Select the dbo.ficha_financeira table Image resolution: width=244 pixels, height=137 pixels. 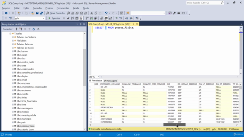(x=27, y=101)
